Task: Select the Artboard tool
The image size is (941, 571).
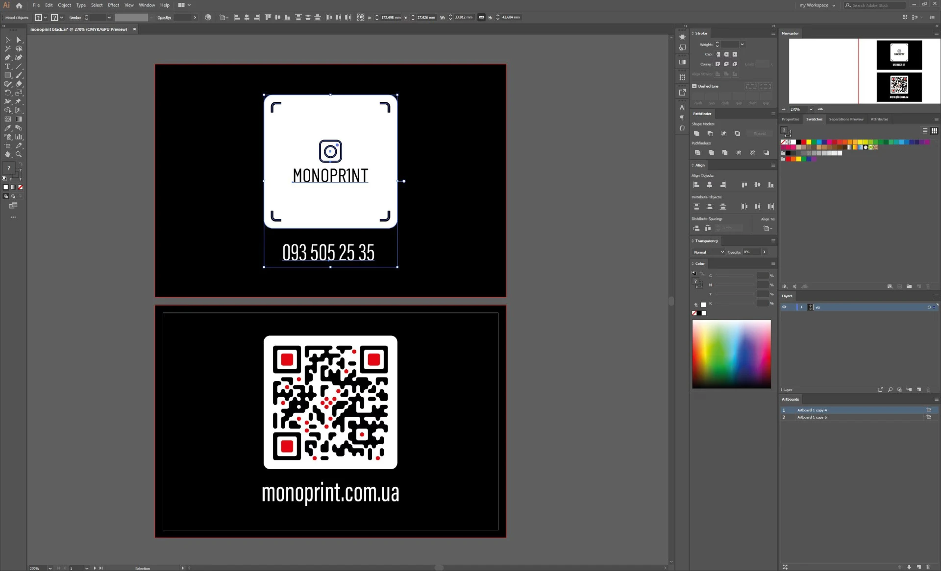Action: point(8,146)
